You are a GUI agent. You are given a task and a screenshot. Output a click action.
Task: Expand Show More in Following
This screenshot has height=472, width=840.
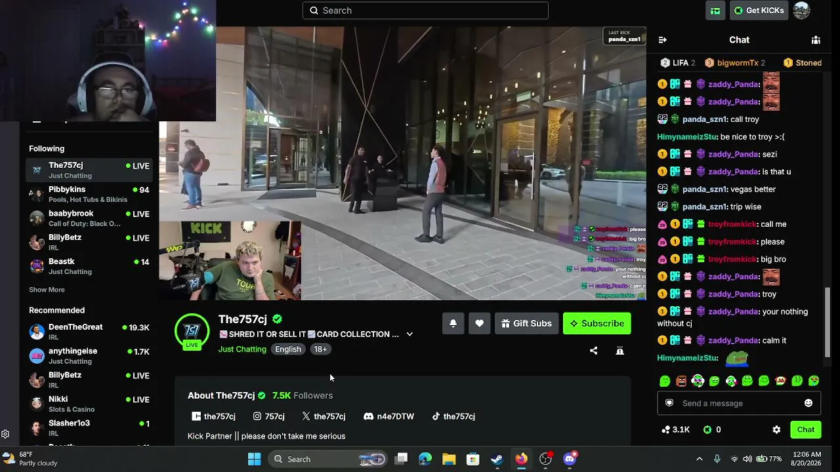pyautogui.click(x=47, y=290)
